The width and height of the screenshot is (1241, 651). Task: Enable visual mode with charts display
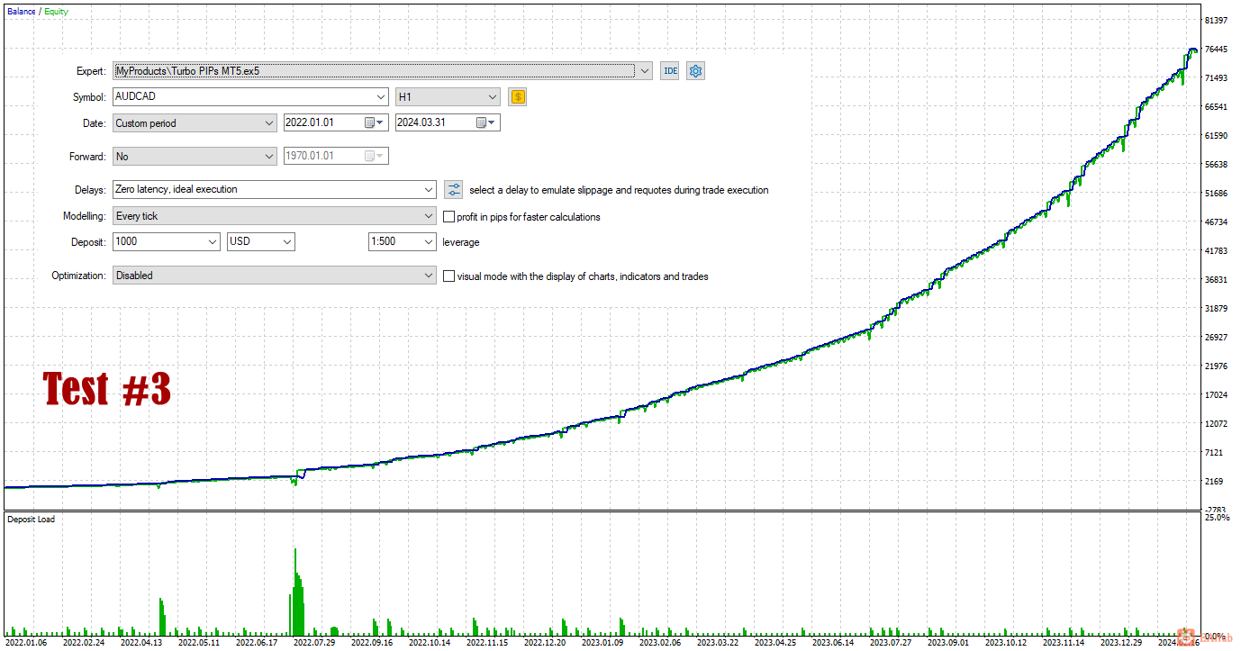449,276
